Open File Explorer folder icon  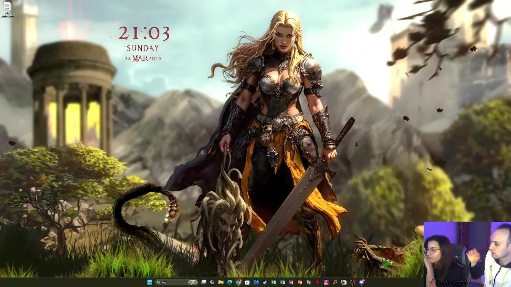(x=221, y=282)
